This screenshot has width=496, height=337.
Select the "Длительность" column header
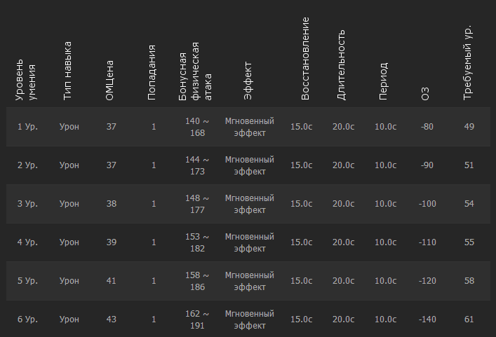(x=342, y=64)
